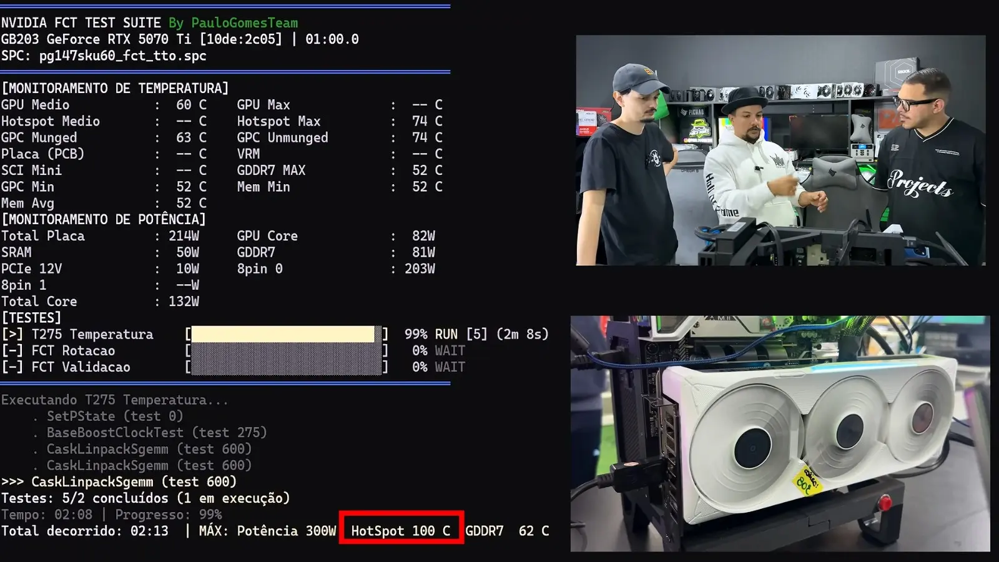The image size is (999, 562).
Task: Click the 'FCT Validacao' test name
Action: 81,367
